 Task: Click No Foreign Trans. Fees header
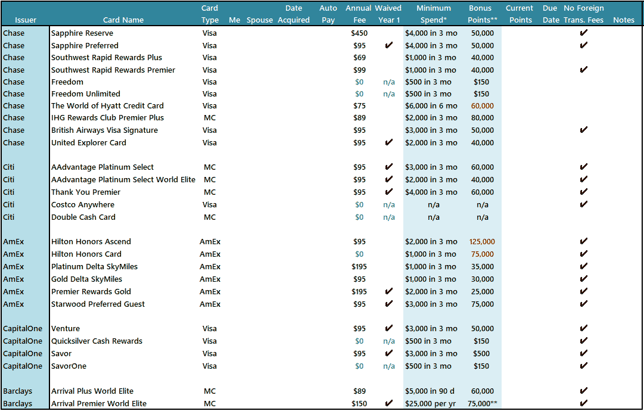[x=584, y=14]
